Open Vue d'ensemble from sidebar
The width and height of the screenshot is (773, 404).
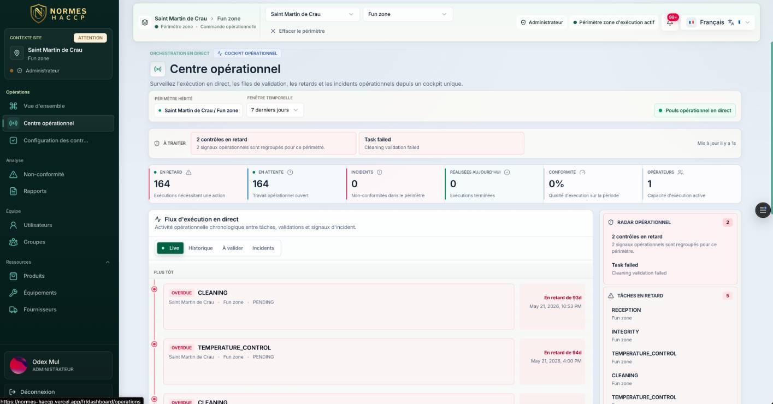58,106
